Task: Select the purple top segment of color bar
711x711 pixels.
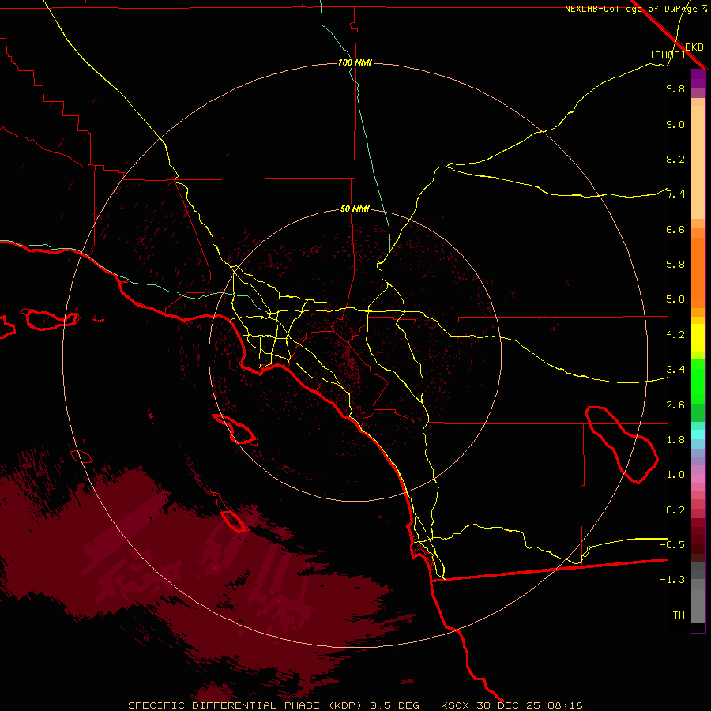Action: 698,79
